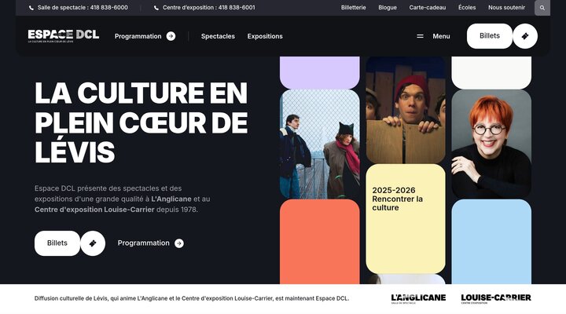Click the ticket icon in header

click(x=525, y=36)
